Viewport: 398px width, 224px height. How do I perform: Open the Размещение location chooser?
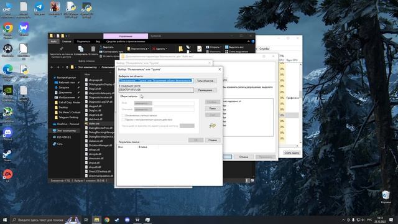tap(206, 90)
